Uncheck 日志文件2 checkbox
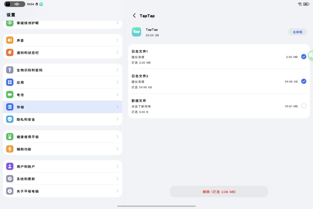The image size is (313, 209). [304, 81]
